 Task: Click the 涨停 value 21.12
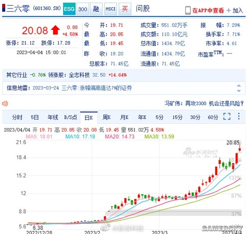coord(28,43)
